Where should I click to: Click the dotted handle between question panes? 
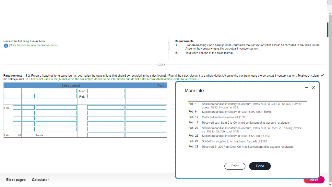click(x=169, y=46)
